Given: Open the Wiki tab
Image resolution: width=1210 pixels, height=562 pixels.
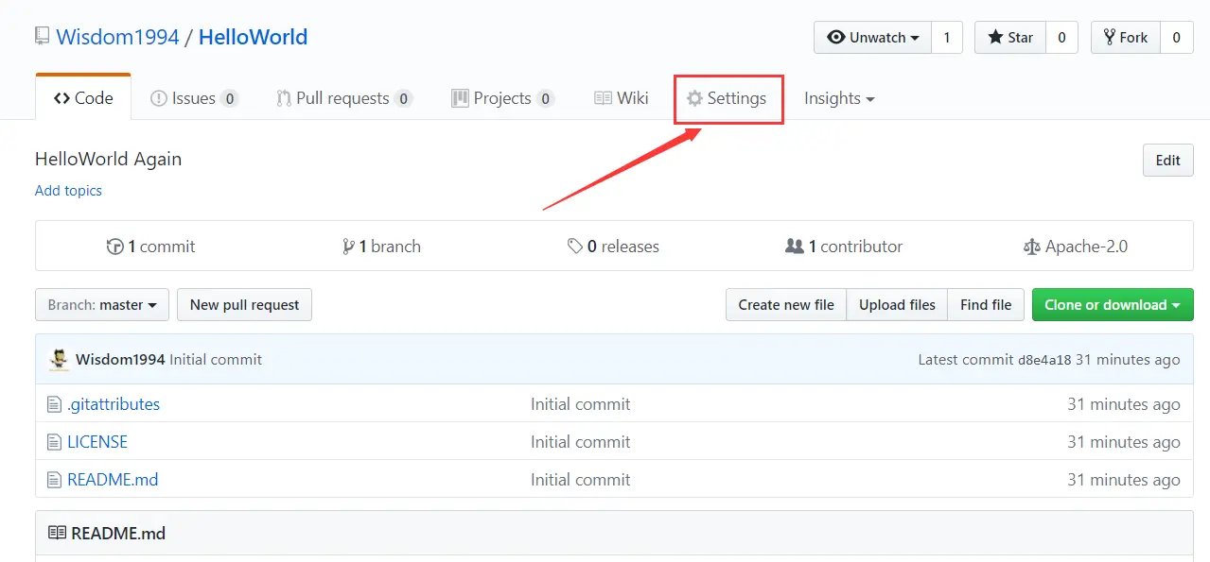Looking at the screenshot, I should 621,98.
